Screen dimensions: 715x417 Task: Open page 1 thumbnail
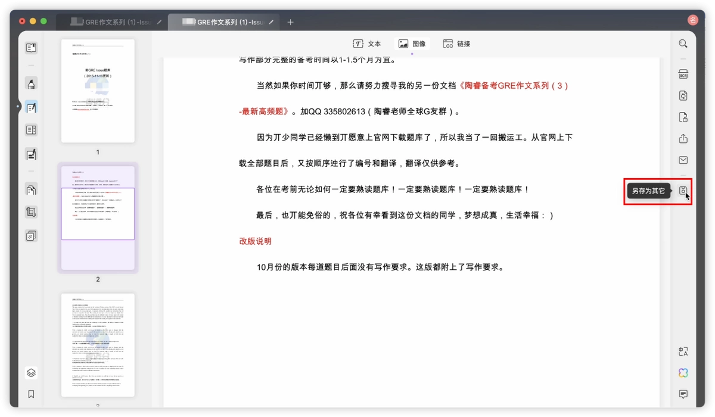coord(98,91)
